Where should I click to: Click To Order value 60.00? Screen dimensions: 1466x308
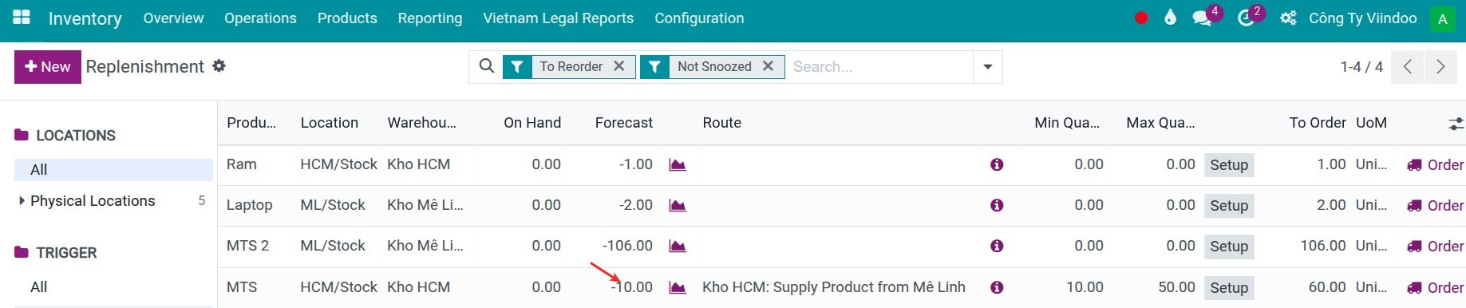pos(1327,287)
